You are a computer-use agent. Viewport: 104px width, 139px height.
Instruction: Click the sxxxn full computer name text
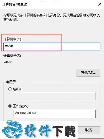coord(8,62)
